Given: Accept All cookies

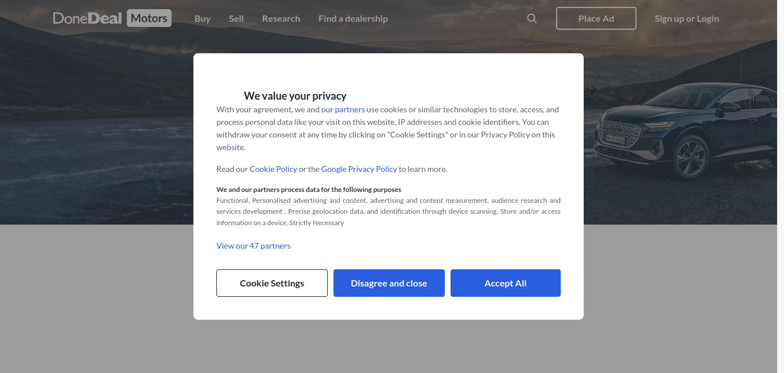Looking at the screenshot, I should (506, 283).
